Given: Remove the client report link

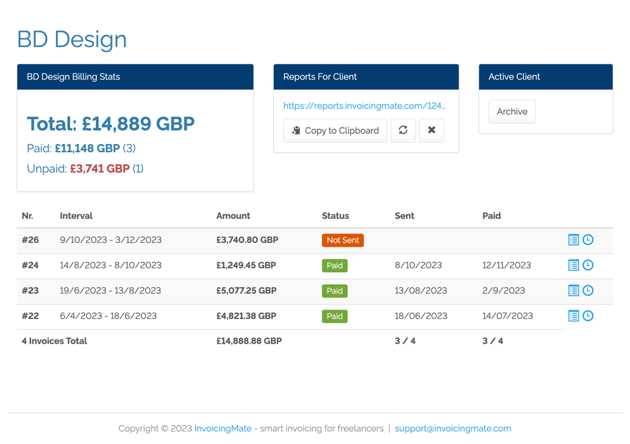Looking at the screenshot, I should (x=431, y=131).
